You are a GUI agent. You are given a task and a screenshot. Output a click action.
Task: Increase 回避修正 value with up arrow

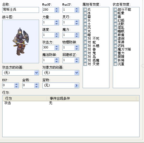tap(76, 59)
